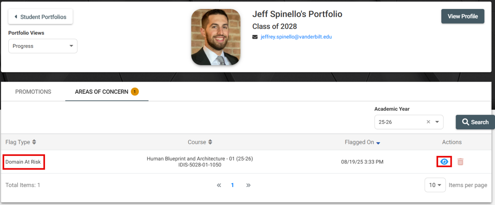Sort by Flag Type column arrows
495x205 pixels.
(34, 142)
